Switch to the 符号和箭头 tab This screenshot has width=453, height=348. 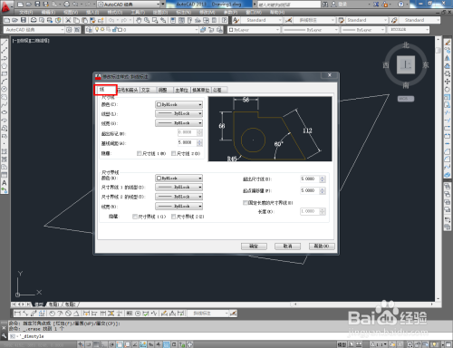click(x=128, y=90)
